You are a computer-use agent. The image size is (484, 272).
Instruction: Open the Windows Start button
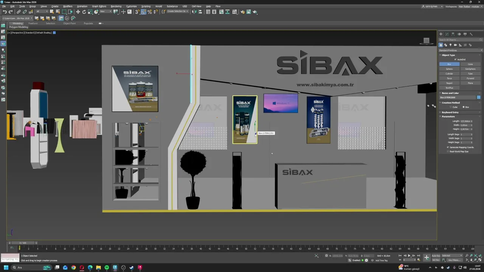tap(6, 267)
